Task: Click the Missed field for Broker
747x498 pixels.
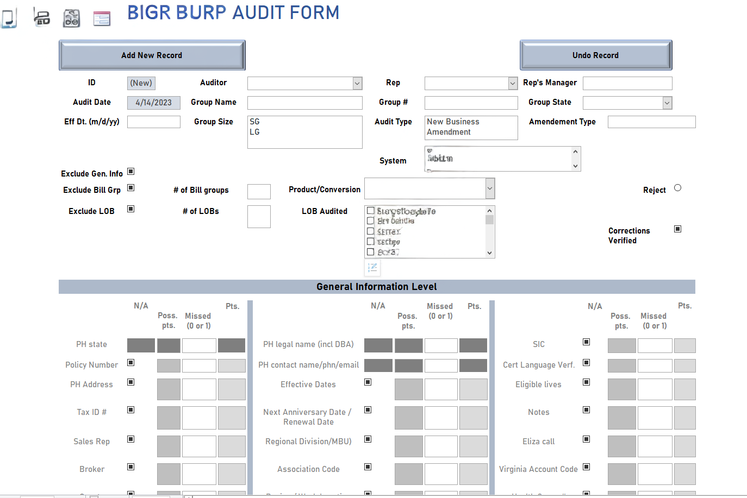Action: (199, 474)
